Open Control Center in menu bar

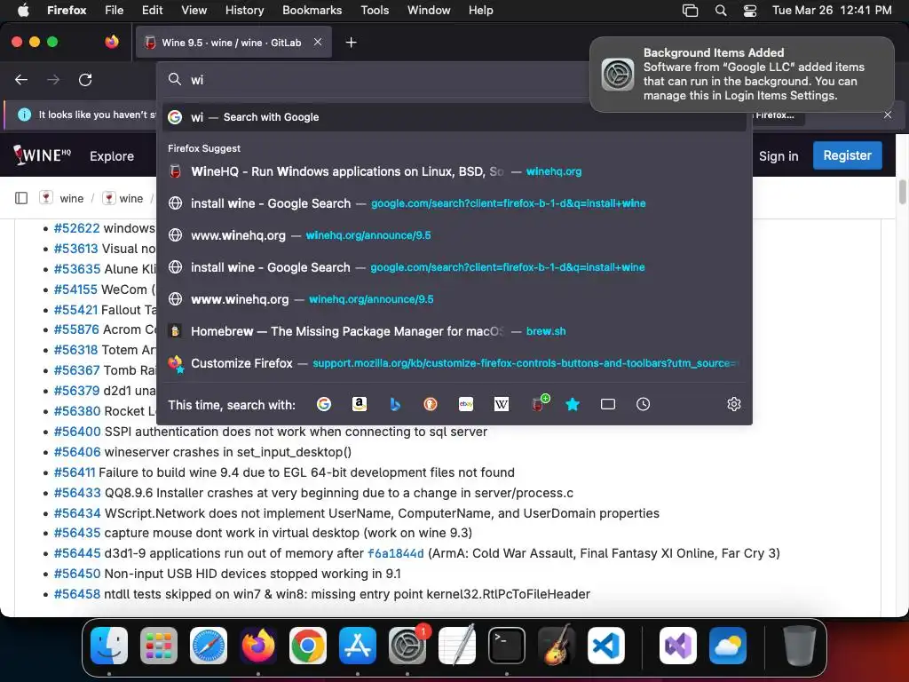click(749, 11)
